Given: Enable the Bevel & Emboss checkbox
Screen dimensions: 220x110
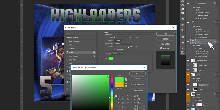Looking at the screenshot, I should (68, 41).
